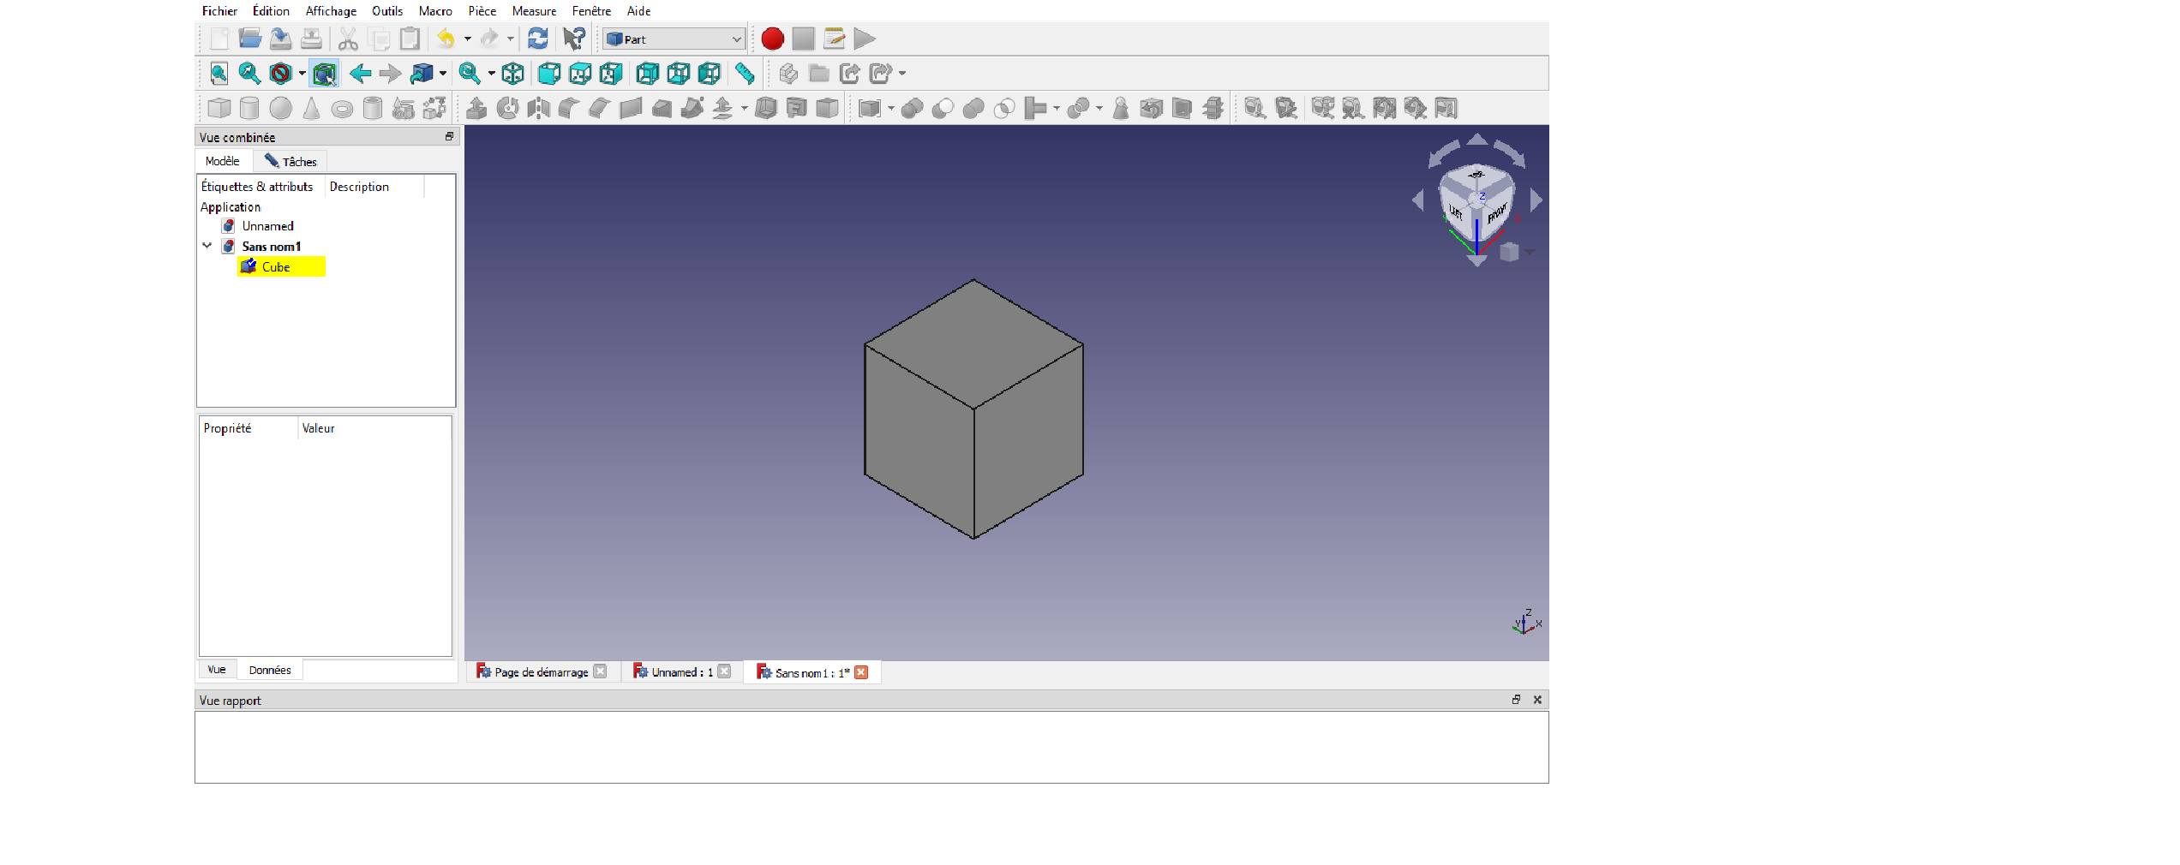Select the Cube object in the tree
This screenshot has height=865, width=2180.
276,267
